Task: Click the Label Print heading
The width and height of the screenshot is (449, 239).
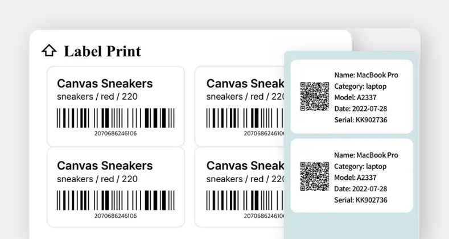Action: point(102,51)
